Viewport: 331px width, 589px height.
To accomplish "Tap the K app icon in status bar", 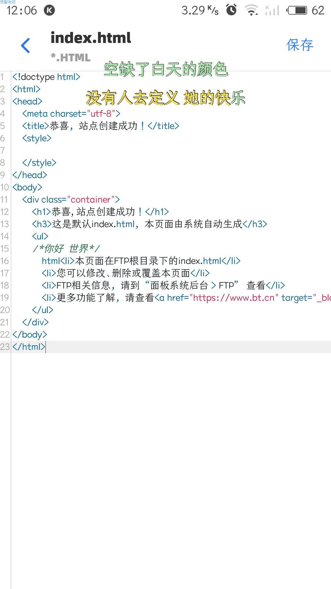I will (x=49, y=10).
